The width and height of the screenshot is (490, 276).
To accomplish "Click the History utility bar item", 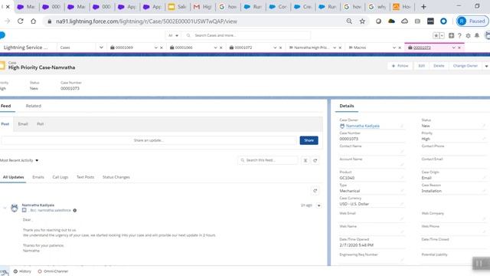I will (x=22, y=271).
